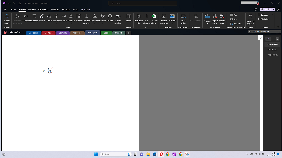Image resolution: width=282 pixels, height=158 pixels.
Task: Click the Cerca search box in title bar
Action: (143, 3)
